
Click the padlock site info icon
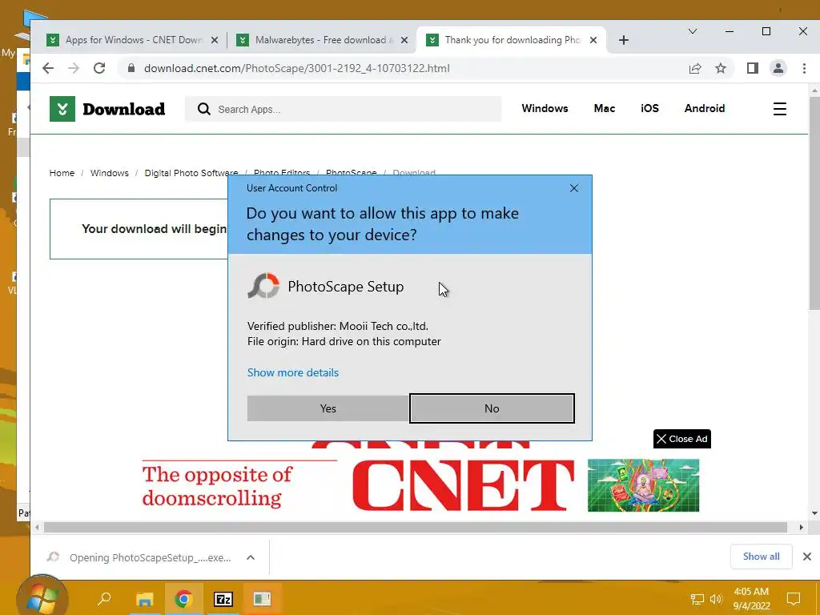point(131,68)
